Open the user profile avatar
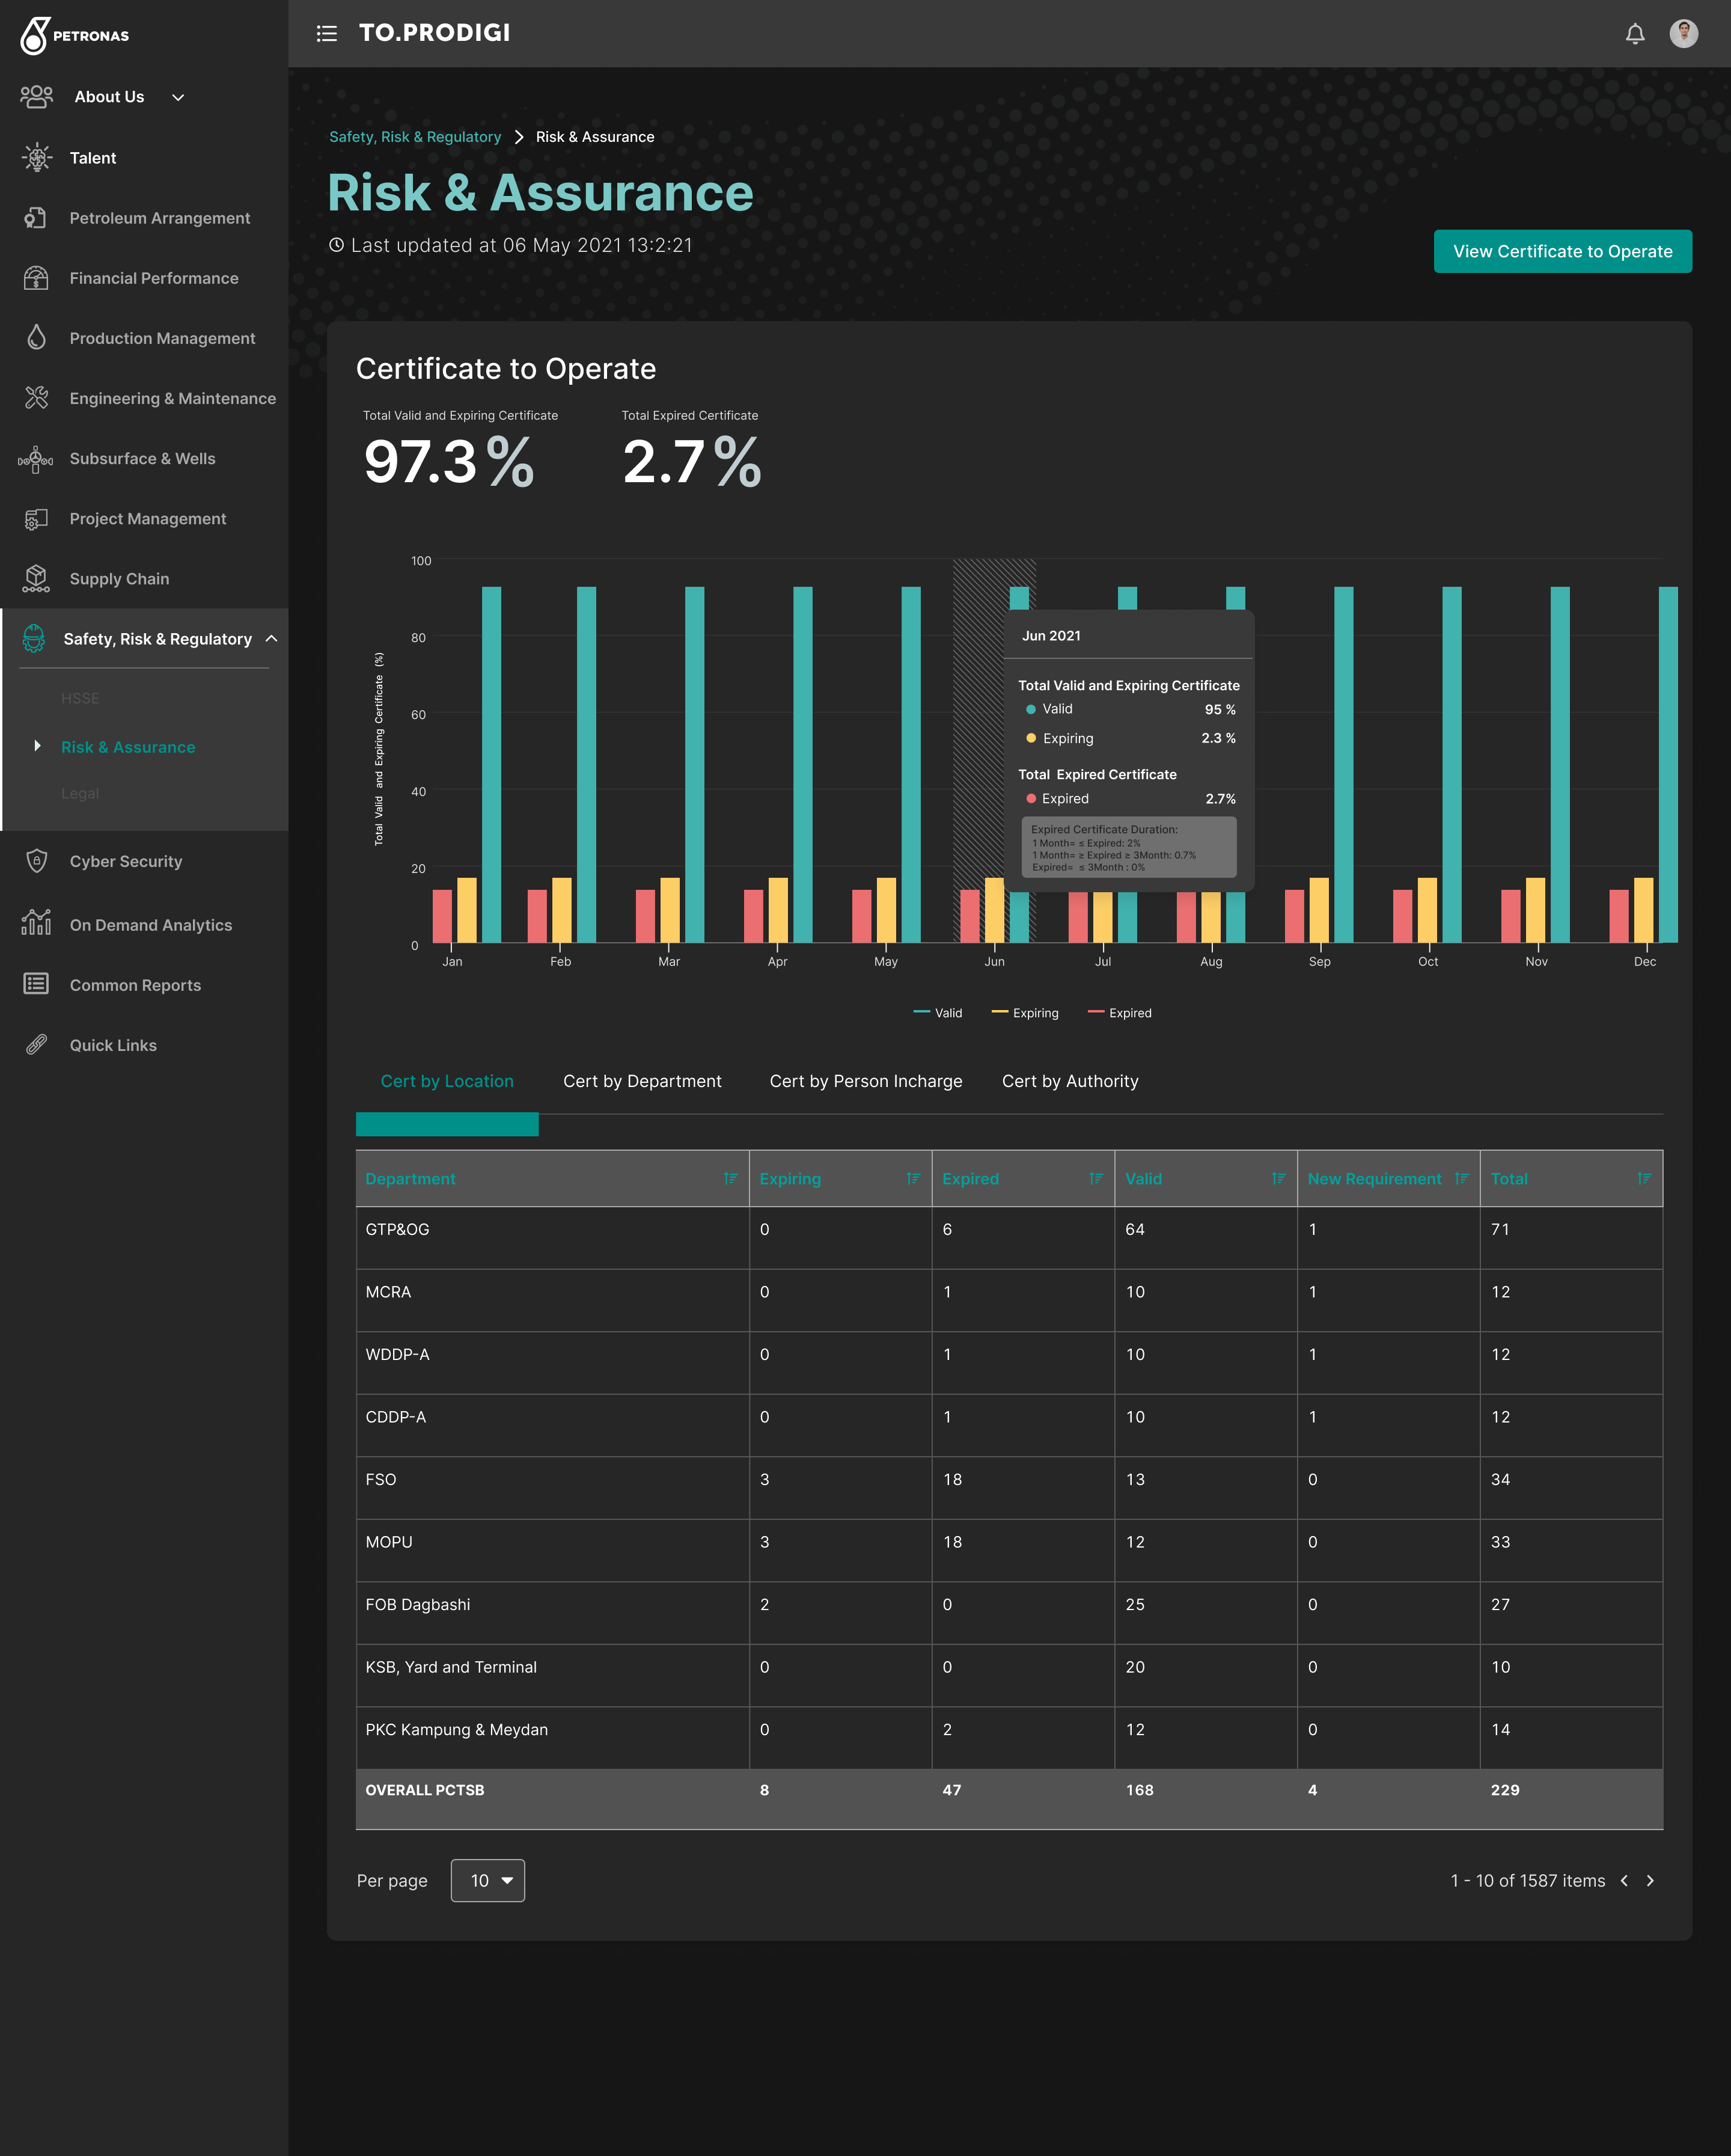The height and width of the screenshot is (2156, 1731). (1683, 34)
